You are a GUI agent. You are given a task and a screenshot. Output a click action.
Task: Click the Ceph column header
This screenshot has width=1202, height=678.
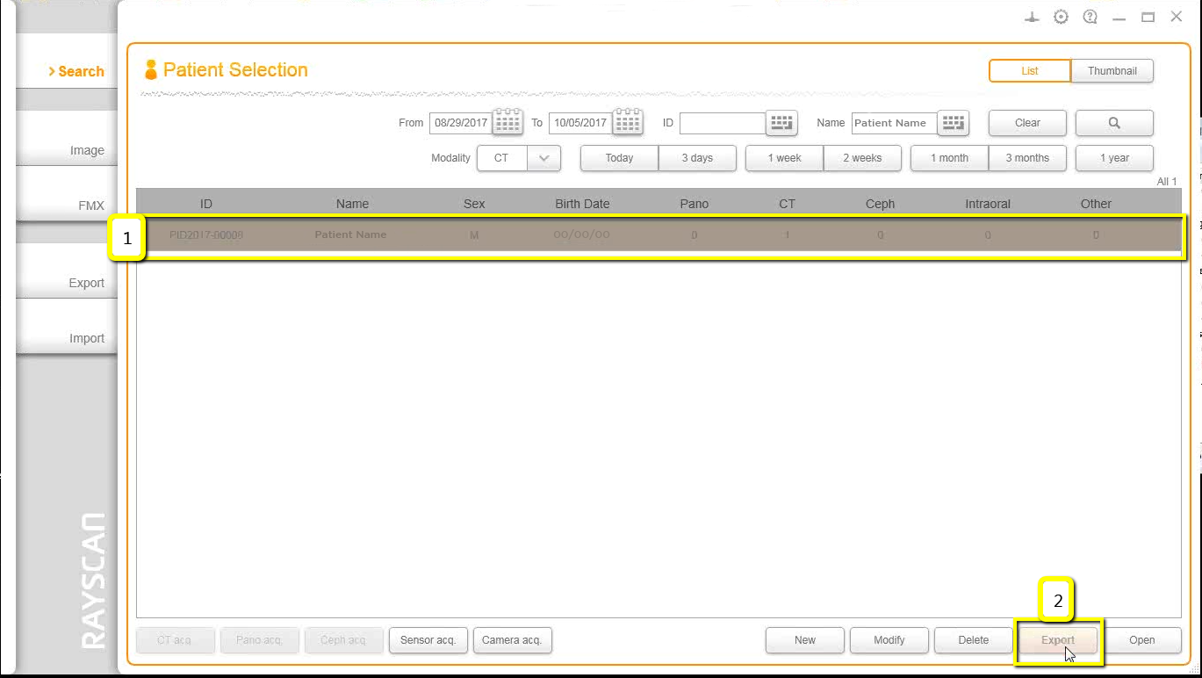coord(880,204)
